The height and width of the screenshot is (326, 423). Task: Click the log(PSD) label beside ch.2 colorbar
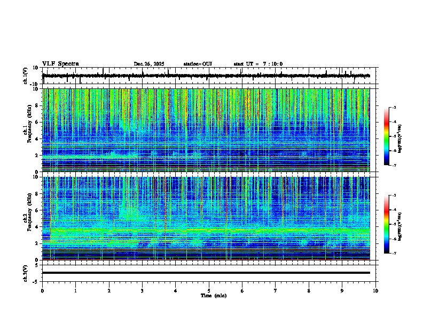pos(400,226)
